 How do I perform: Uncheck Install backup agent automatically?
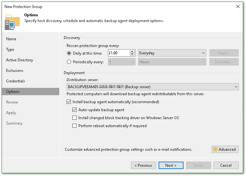[x=69, y=102]
